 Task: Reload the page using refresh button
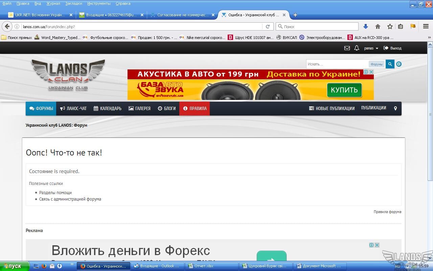(268, 26)
